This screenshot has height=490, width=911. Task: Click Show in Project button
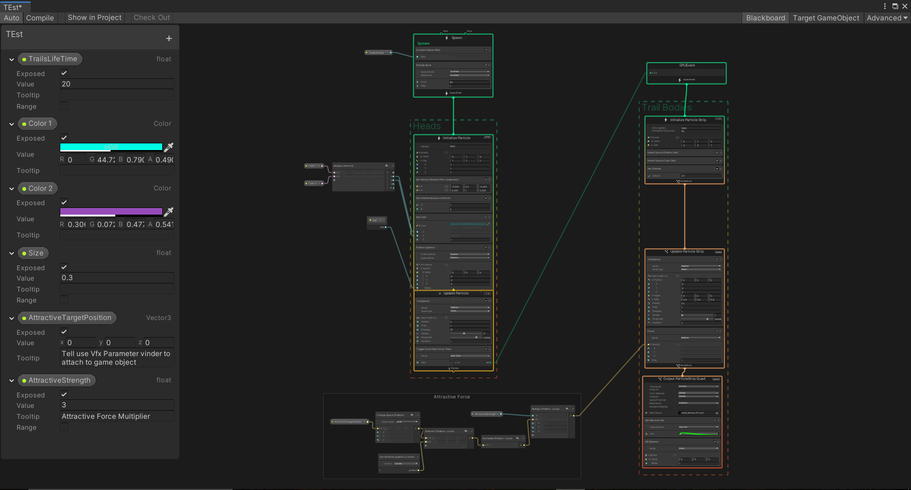coord(94,18)
